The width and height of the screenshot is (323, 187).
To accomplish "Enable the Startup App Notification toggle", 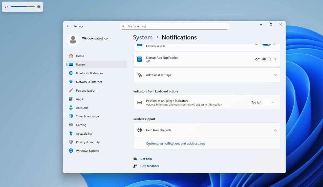I will tap(266, 59).
